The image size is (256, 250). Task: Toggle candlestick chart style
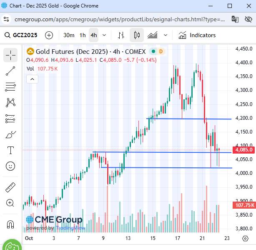[x=137, y=35]
